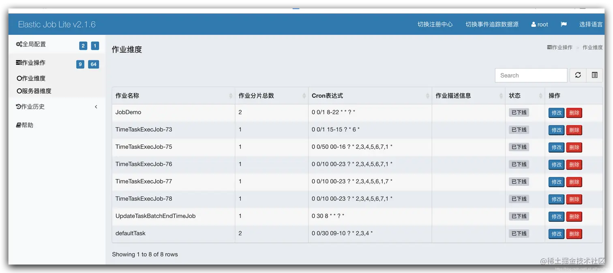Click cron cell 0 0/30 09-10 ? * 2,3,4 *
The height and width of the screenshot is (273, 613).
click(370, 234)
